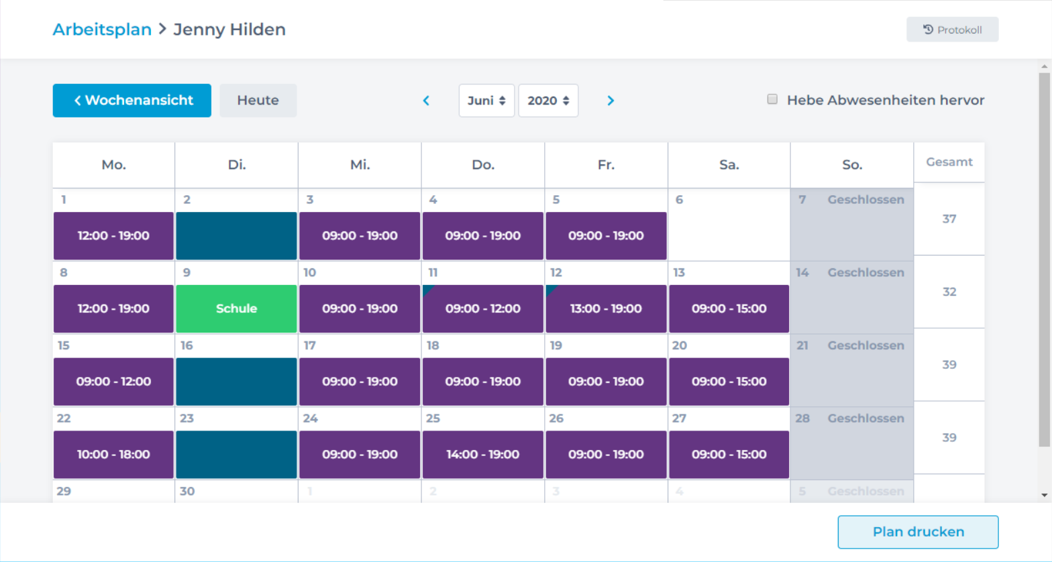Select the green Schule entry on June 9
Viewport: 1052px width, 562px height.
pyautogui.click(x=236, y=308)
